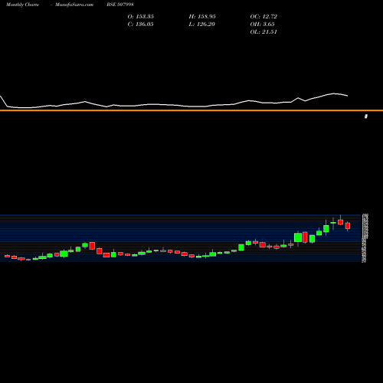The image size is (383, 383).
Task: Select the open value 'O: 153.35'
Action: pos(141,16)
